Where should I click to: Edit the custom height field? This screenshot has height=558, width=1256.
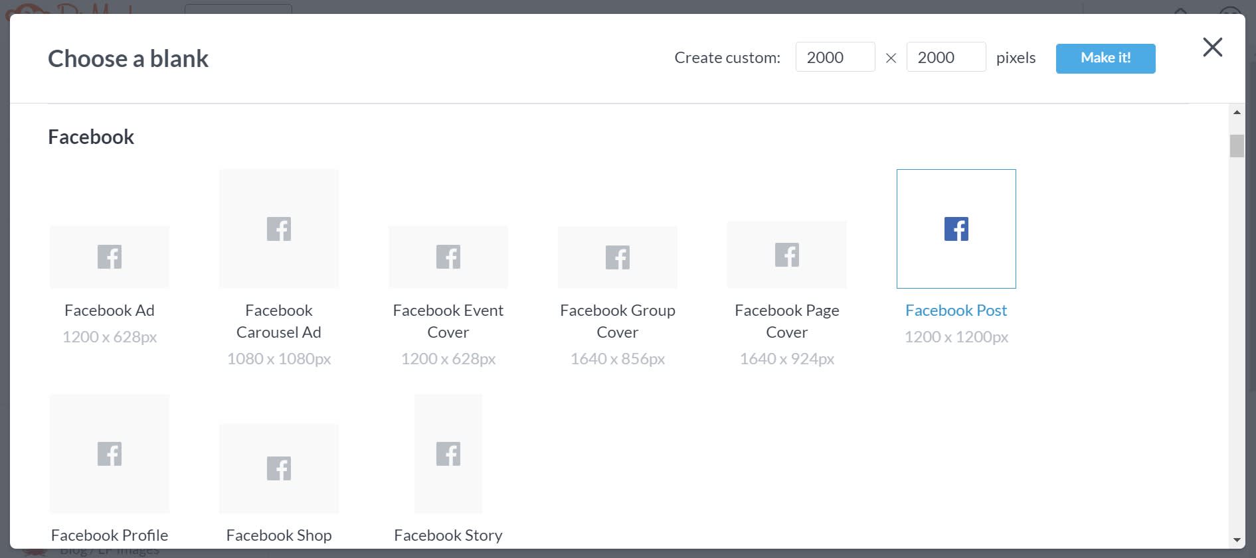pos(946,57)
